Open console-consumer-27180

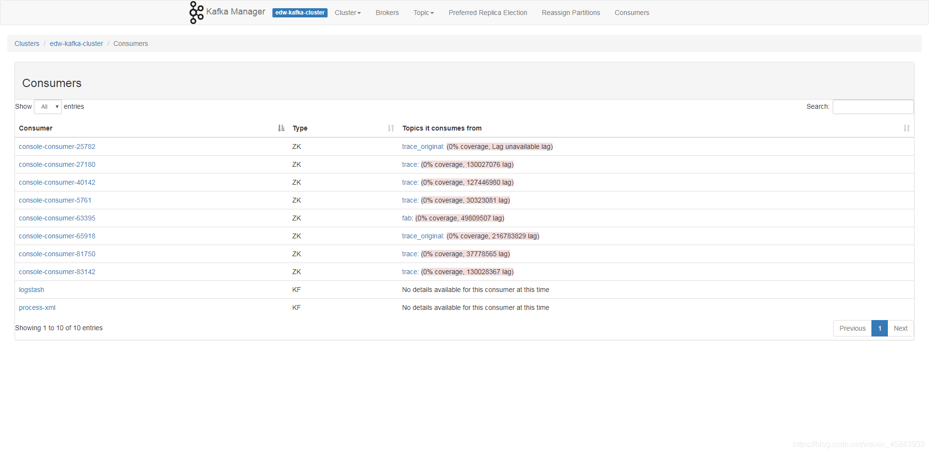(x=57, y=164)
